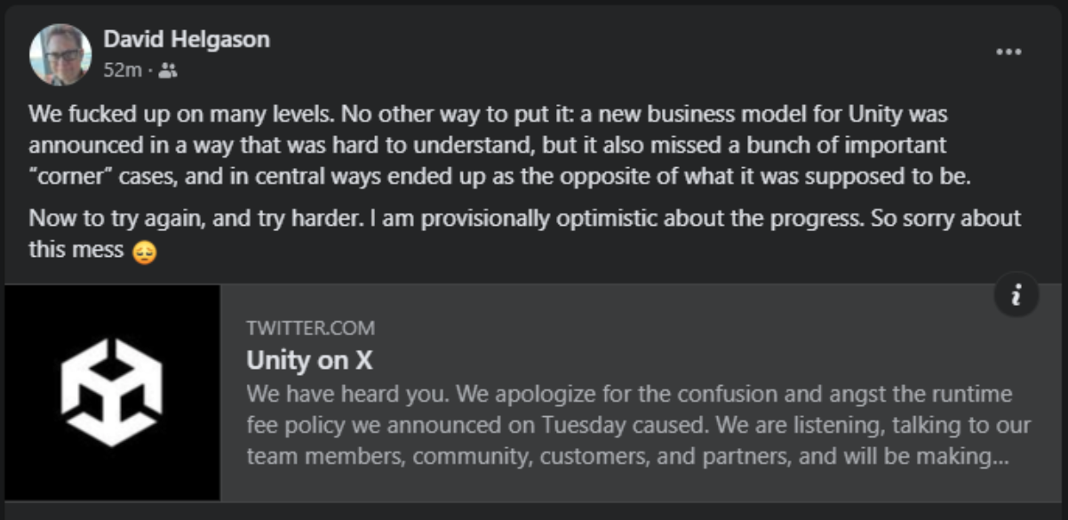Image resolution: width=1068 pixels, height=520 pixels.
Task: Click the link info "i" icon
Action: [1016, 294]
